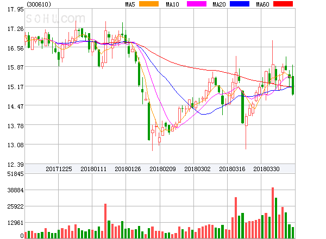326x239 pixels.
Task: Click the tall green volume bar beside the tallest red bar
Action: [276, 218]
